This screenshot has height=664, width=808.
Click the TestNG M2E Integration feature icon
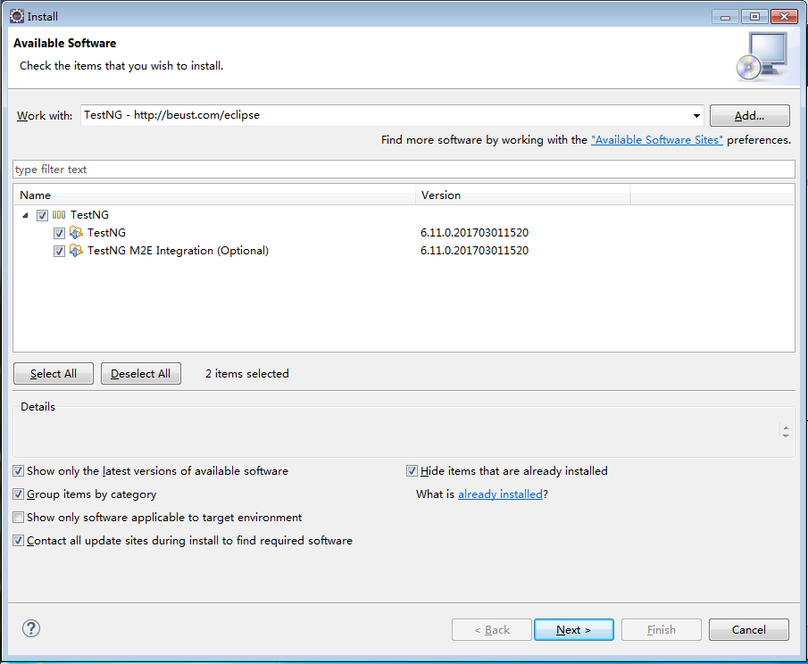[76, 251]
